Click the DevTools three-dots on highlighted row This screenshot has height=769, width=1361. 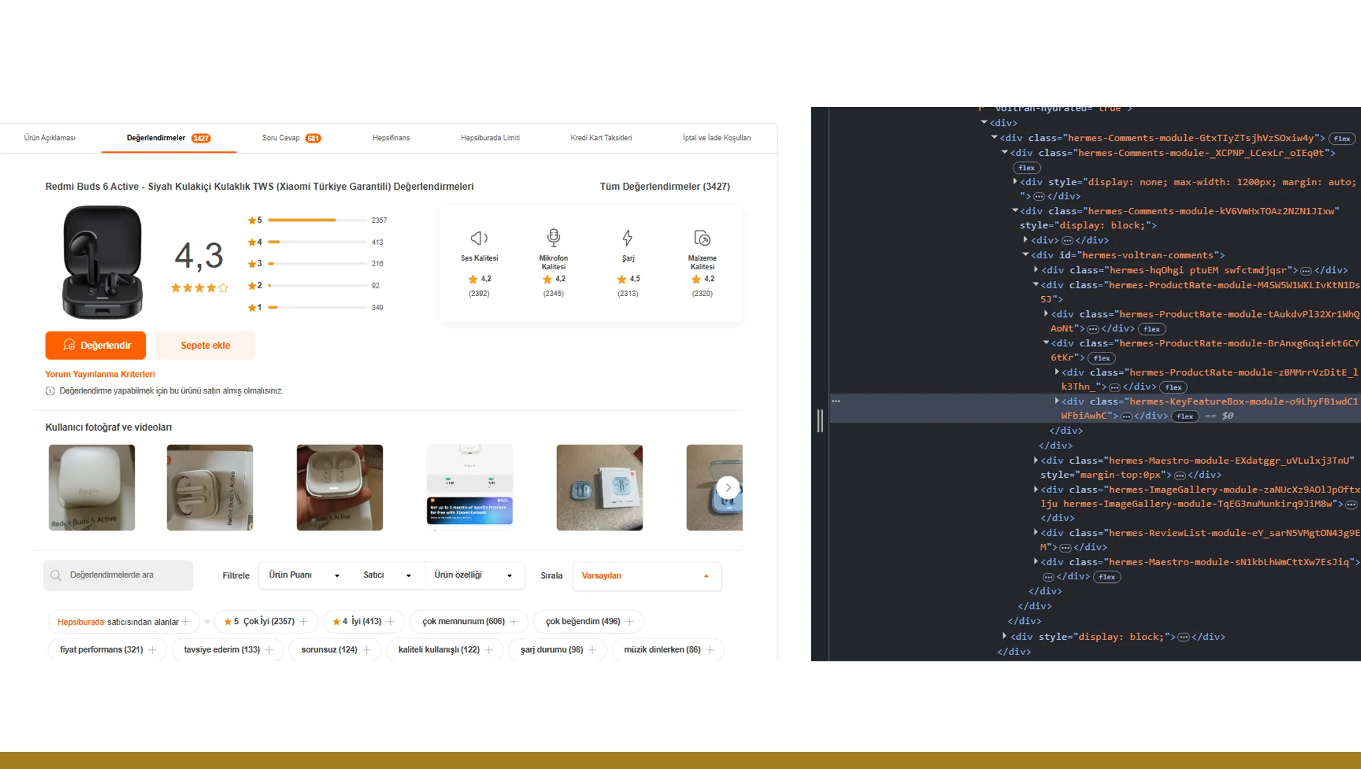click(836, 401)
